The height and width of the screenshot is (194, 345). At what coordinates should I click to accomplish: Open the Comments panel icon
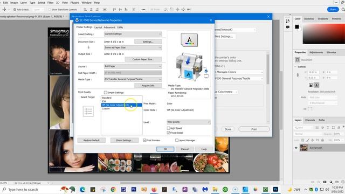pos(287,27)
